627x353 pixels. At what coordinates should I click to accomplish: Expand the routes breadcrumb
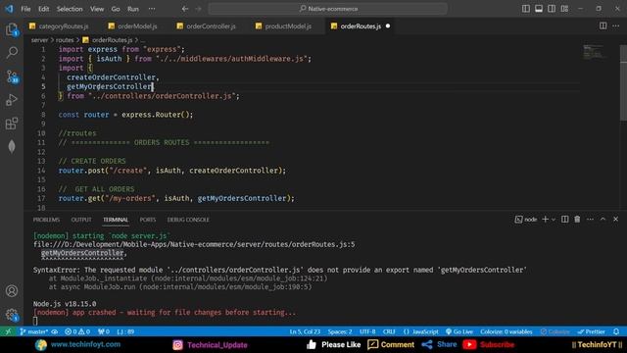coord(65,40)
